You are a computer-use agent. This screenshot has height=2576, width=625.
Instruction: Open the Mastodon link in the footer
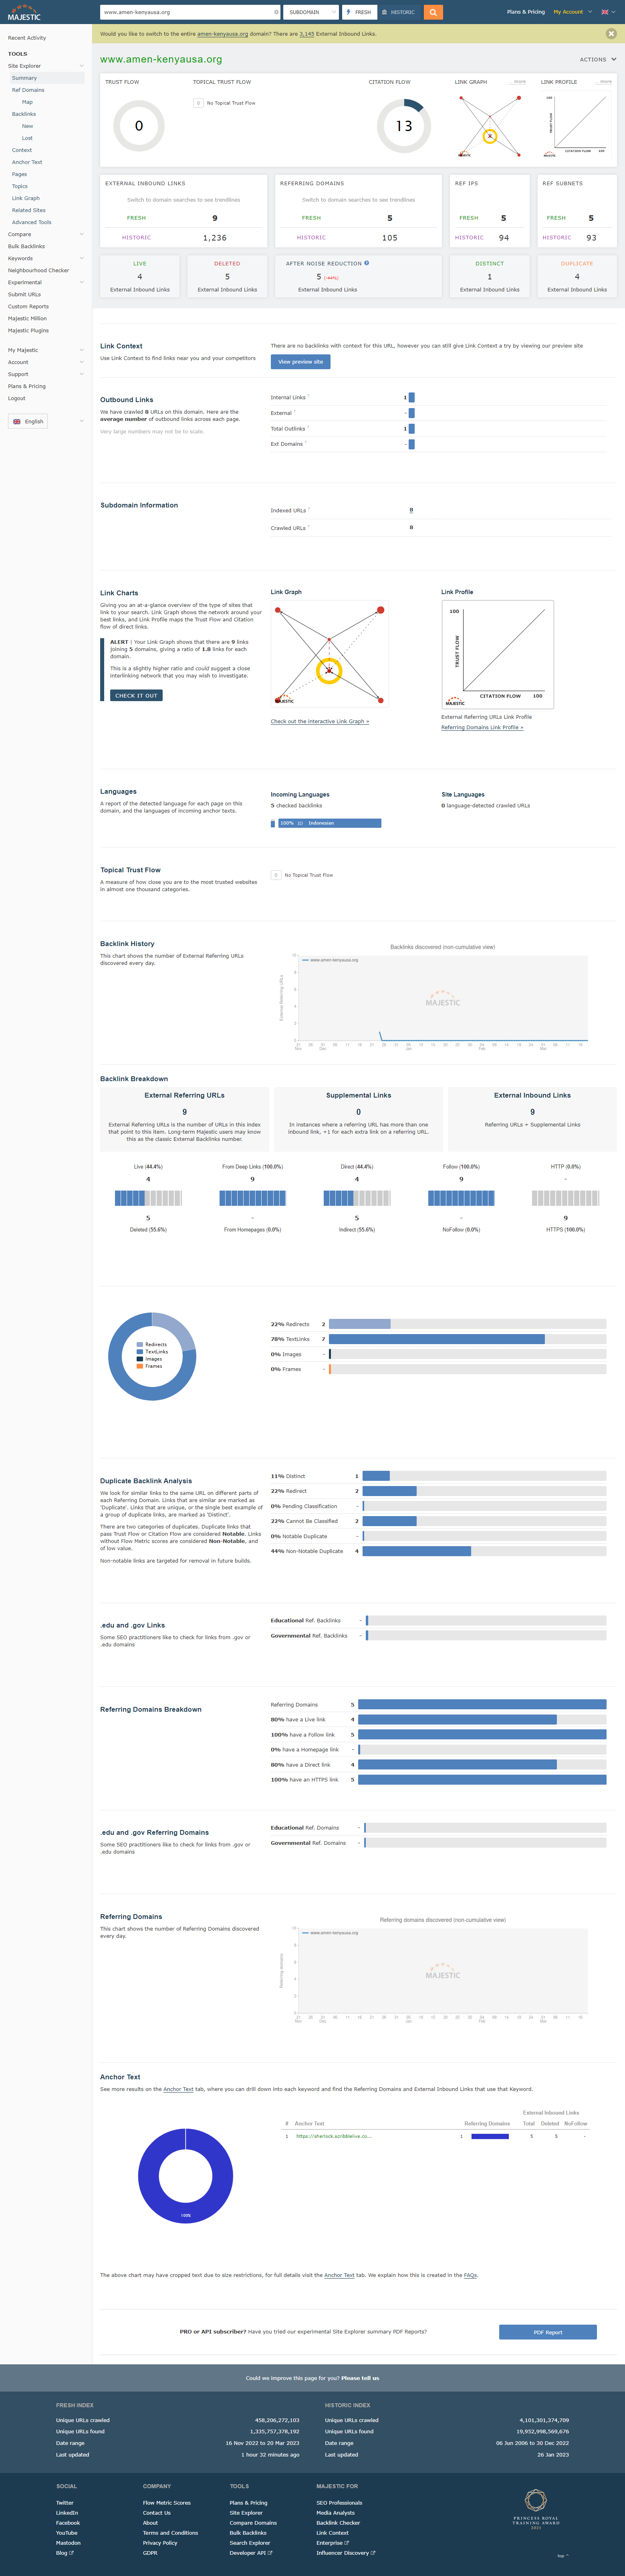point(68,2543)
